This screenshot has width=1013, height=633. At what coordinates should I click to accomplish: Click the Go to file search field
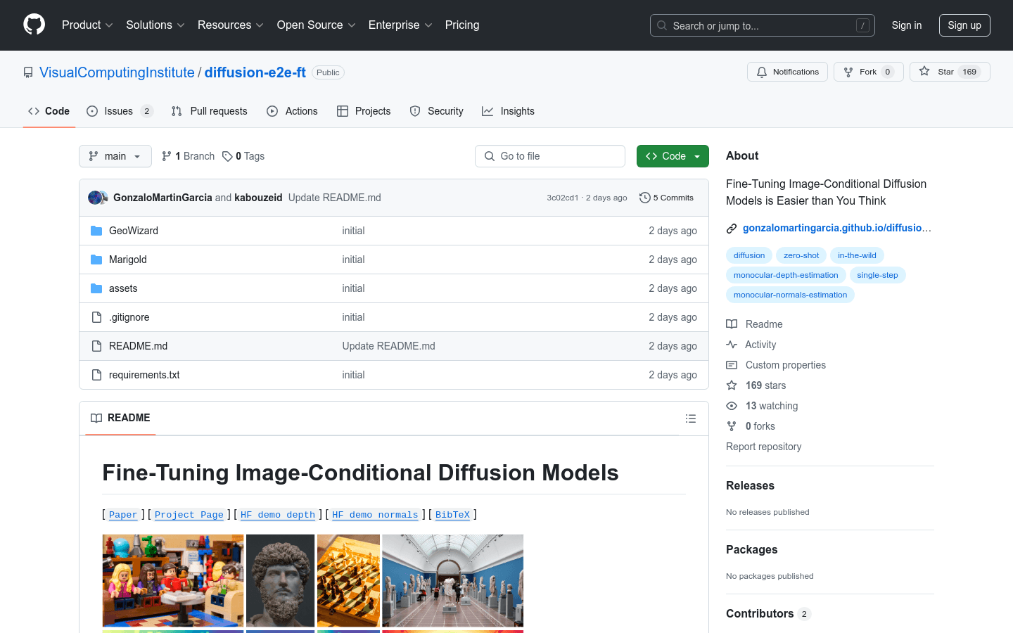click(x=550, y=156)
